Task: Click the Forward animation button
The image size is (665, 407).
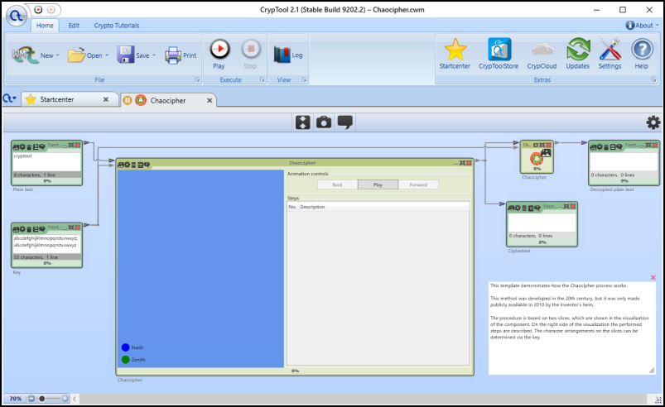Action: 418,184
